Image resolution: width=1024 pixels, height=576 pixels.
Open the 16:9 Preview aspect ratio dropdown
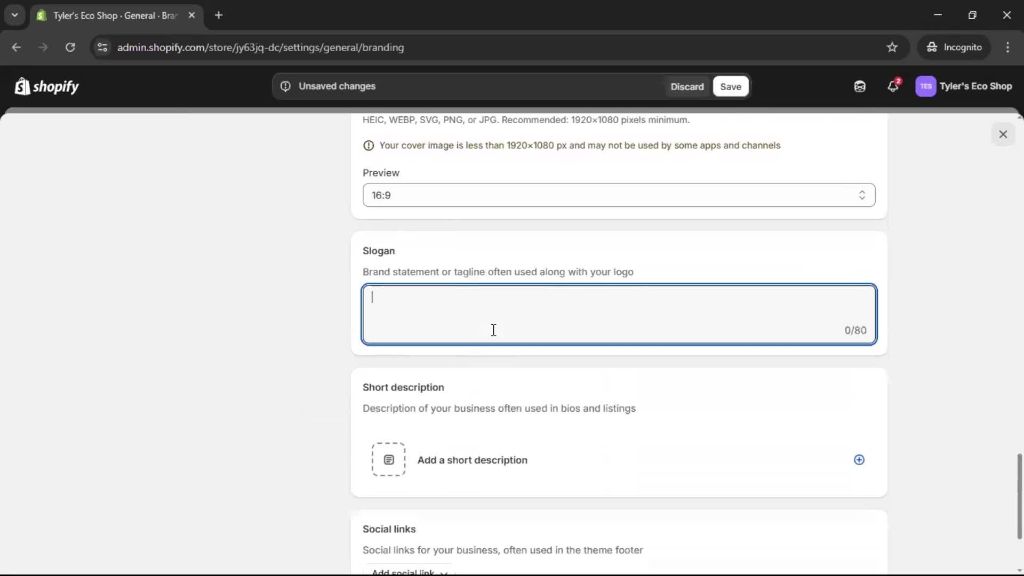pyautogui.click(x=619, y=195)
